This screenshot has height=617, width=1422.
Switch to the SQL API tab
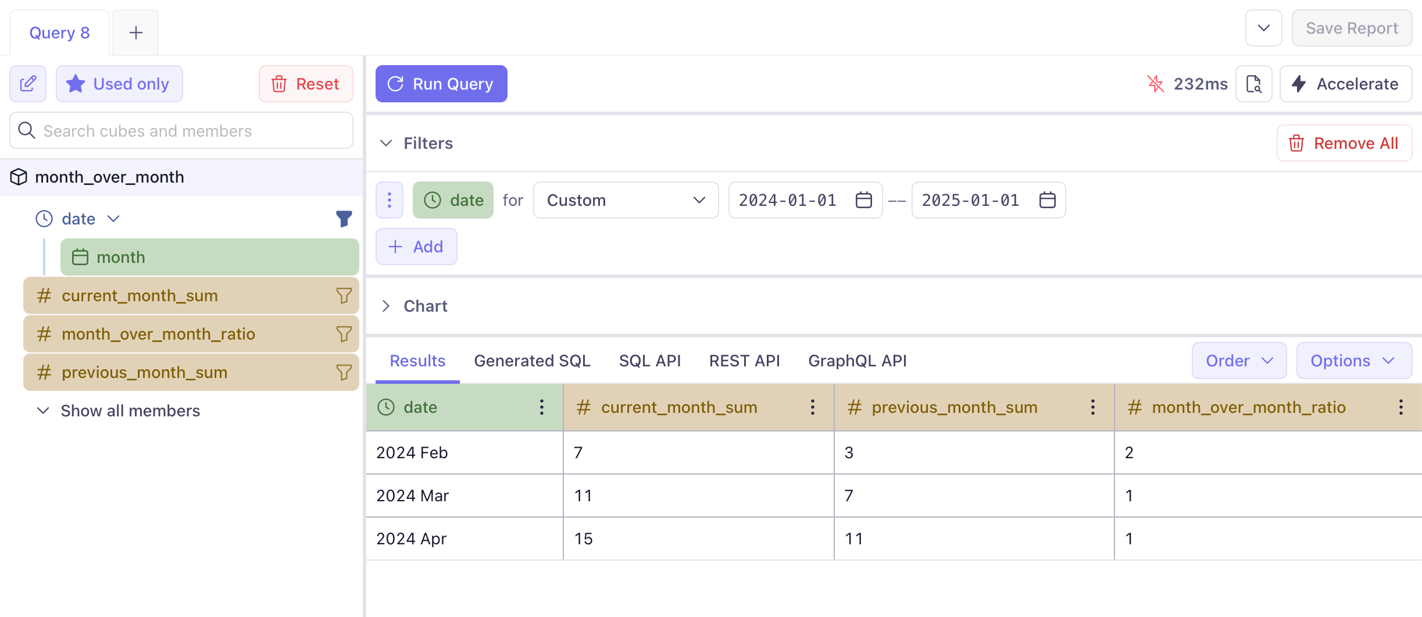pyautogui.click(x=650, y=361)
